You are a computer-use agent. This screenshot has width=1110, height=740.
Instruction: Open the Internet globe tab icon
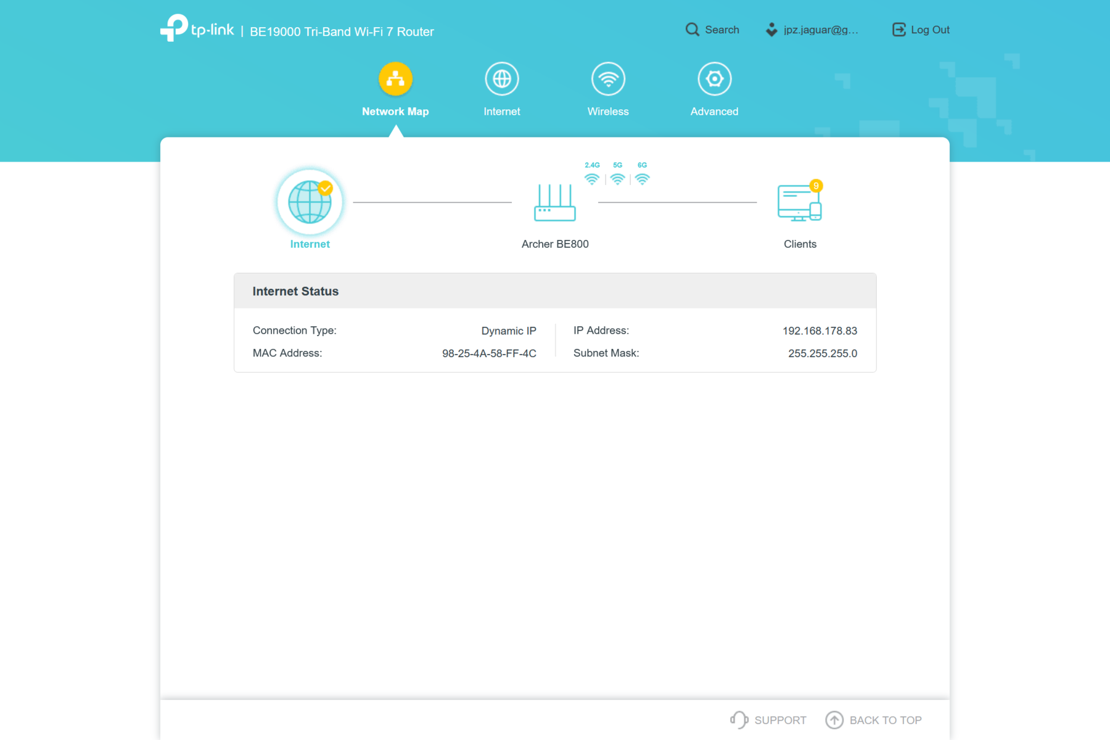click(501, 79)
